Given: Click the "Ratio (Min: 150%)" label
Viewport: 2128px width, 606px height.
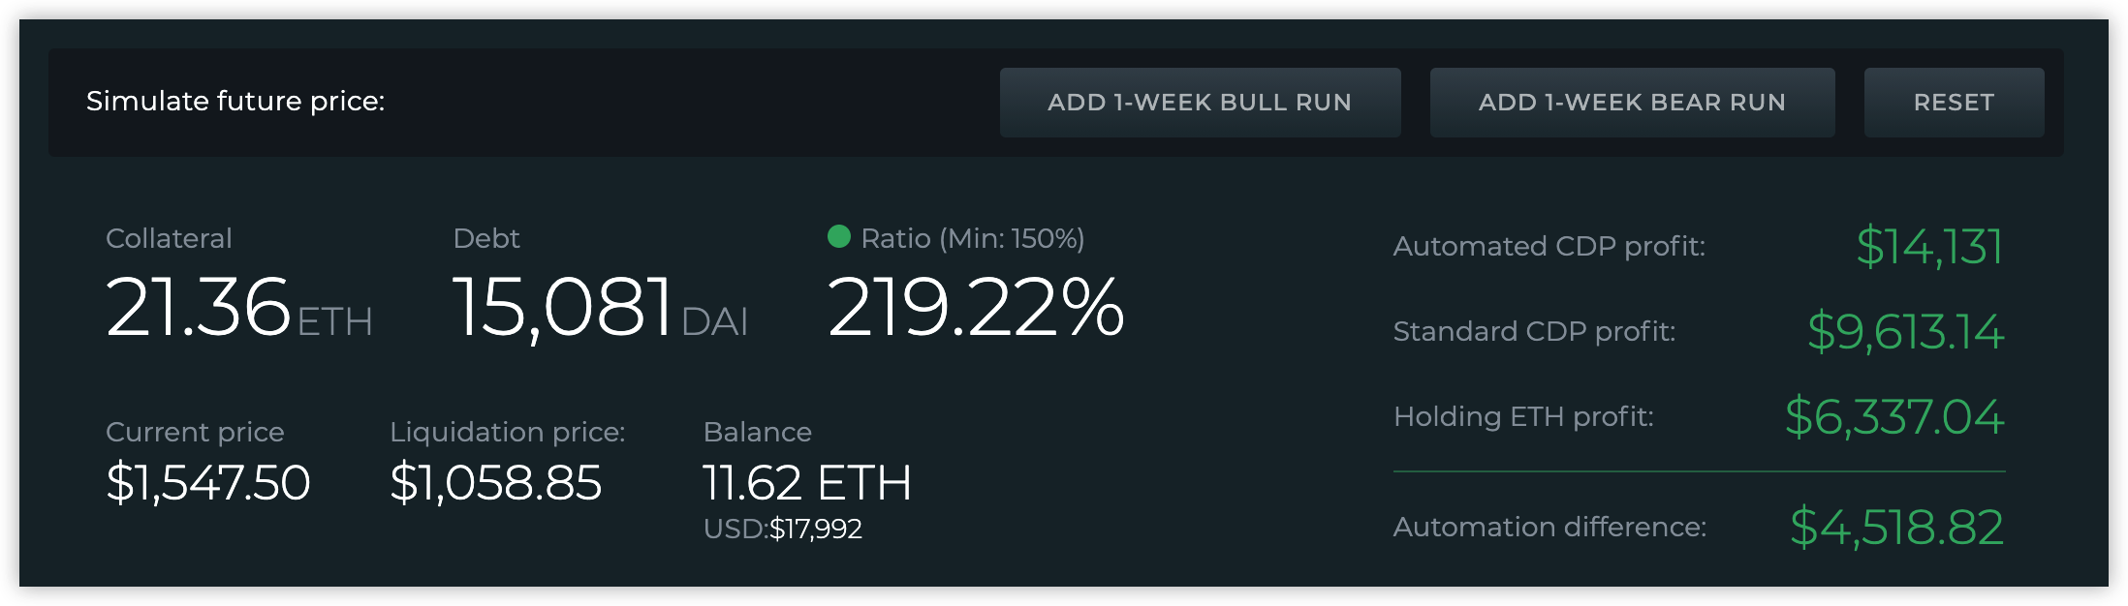Looking at the screenshot, I should tap(972, 238).
